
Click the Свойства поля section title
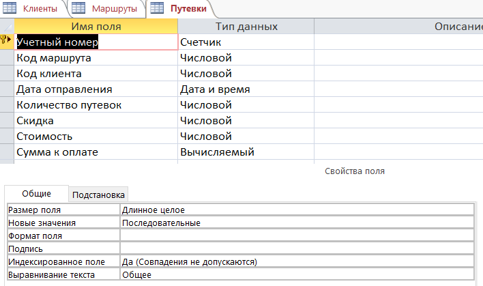pos(355,171)
